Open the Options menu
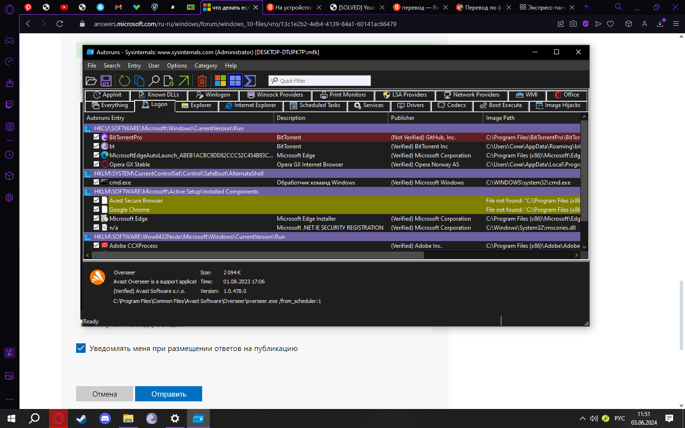Image resolution: width=685 pixels, height=428 pixels. click(177, 66)
